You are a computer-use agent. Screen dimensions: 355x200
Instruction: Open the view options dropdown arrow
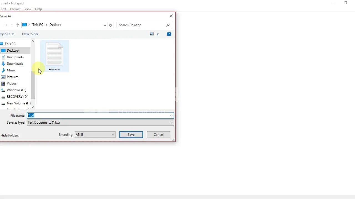pos(158,34)
